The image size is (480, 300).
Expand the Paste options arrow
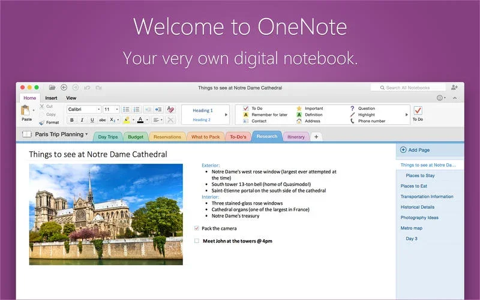34,110
